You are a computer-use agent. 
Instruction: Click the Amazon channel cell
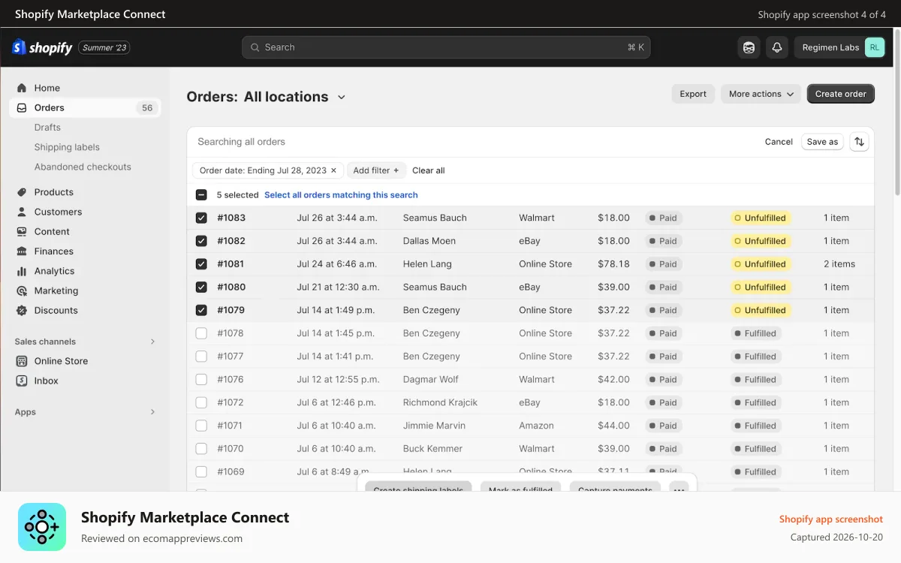(536, 426)
